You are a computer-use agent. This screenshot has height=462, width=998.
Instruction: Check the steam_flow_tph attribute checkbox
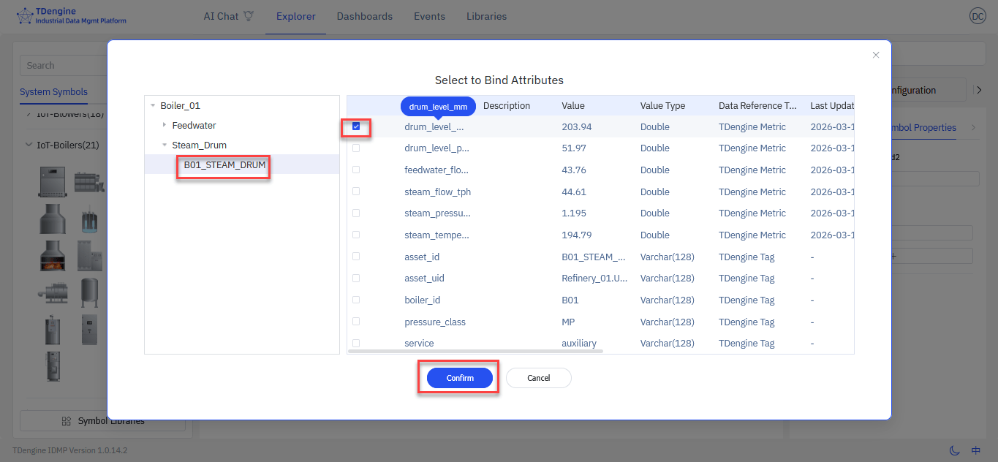pos(356,192)
